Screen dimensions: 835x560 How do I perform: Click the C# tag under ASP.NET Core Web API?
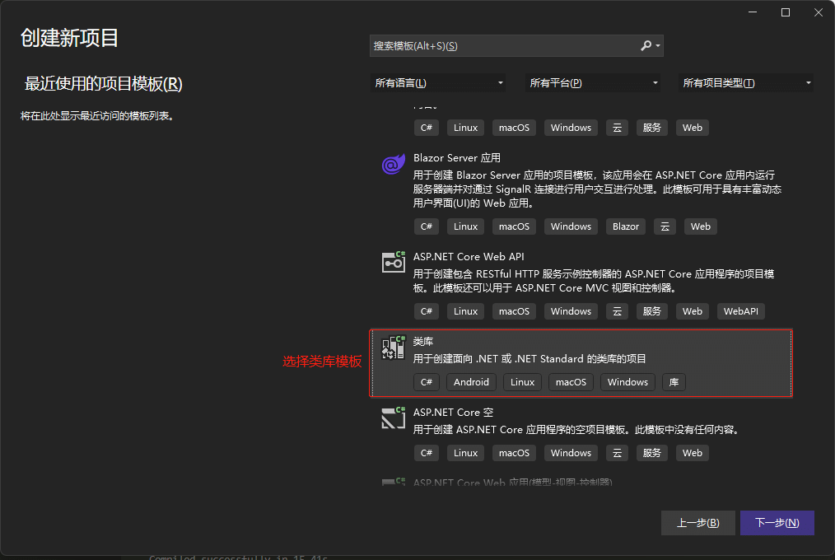427,311
